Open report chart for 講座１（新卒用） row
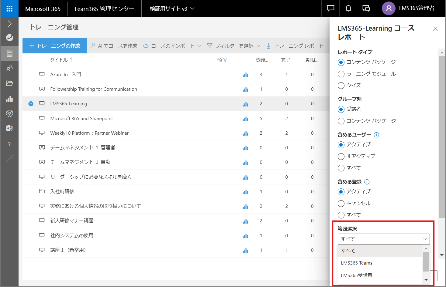Viewport: 446px width, 287px height. point(245,250)
